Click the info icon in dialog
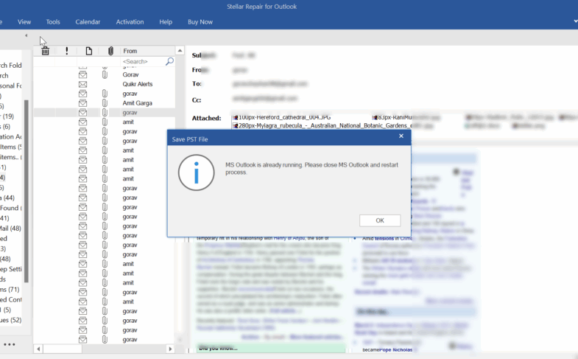 196,172
